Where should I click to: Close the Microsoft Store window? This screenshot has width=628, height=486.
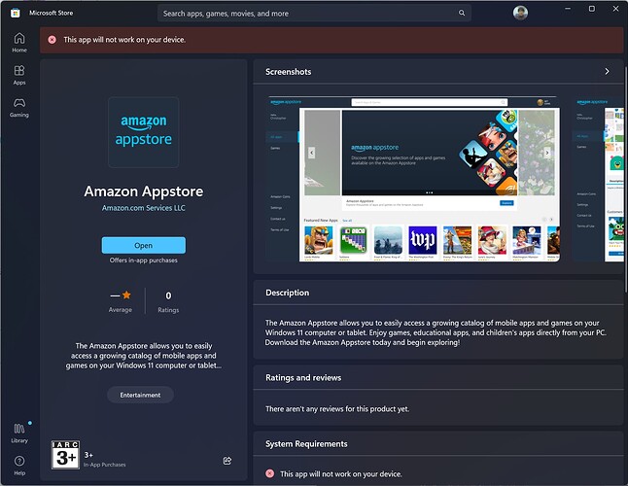(x=615, y=9)
